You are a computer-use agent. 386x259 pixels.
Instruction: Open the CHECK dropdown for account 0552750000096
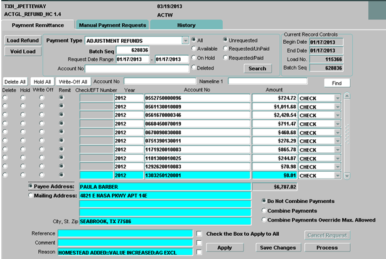point(338,98)
